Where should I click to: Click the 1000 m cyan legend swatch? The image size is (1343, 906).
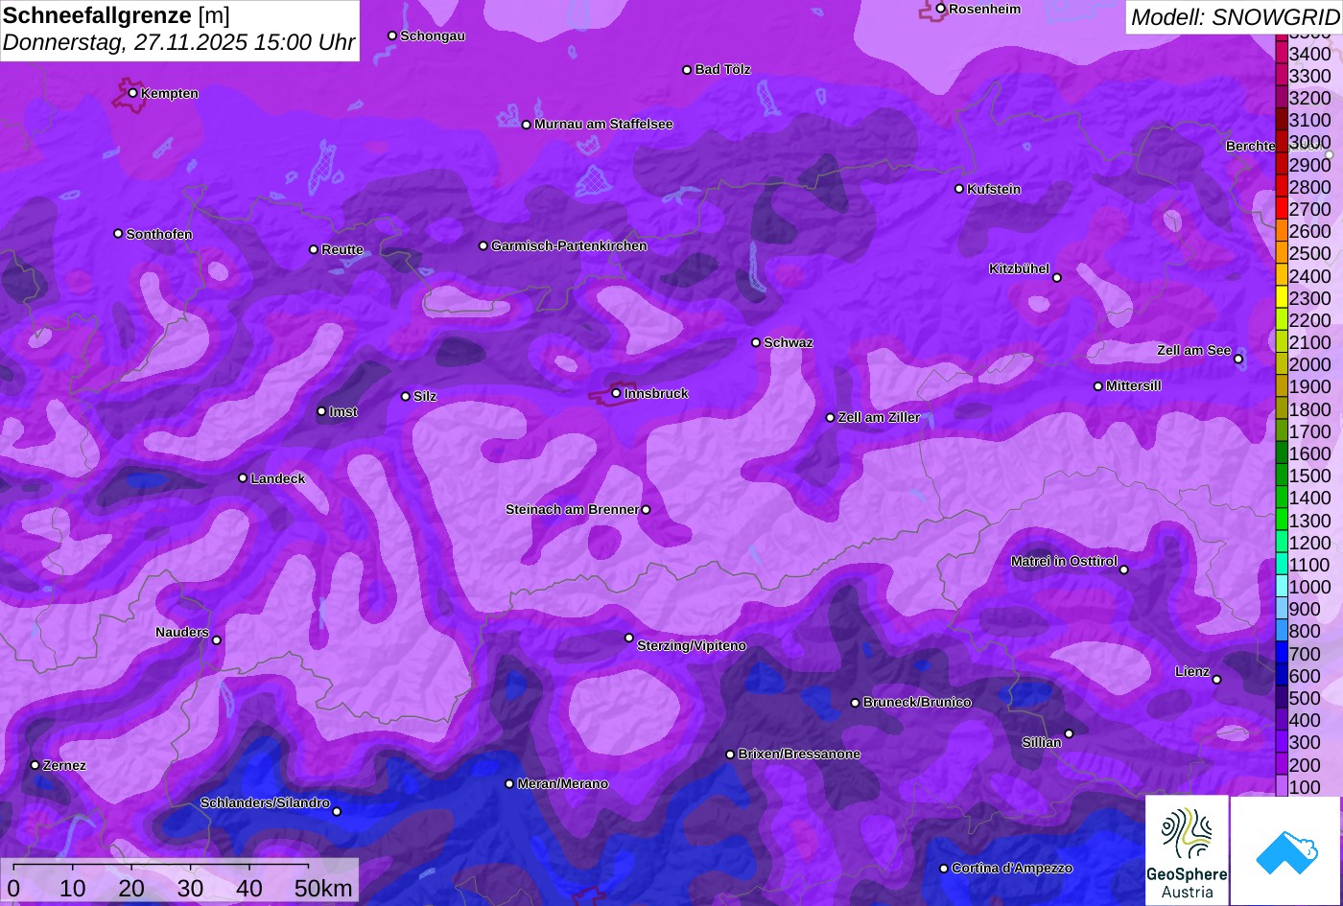(1282, 587)
